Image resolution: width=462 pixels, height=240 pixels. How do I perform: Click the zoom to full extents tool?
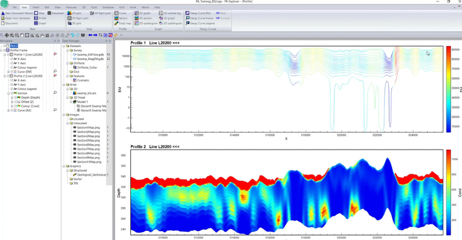27,35
